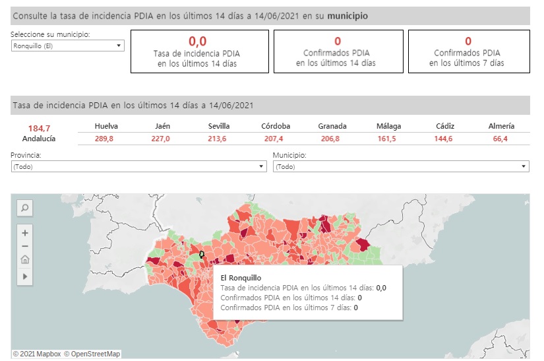Image resolution: width=544 pixels, height=361 pixels.
Task: Click the map search magnifier icon
Action: pyautogui.click(x=24, y=208)
